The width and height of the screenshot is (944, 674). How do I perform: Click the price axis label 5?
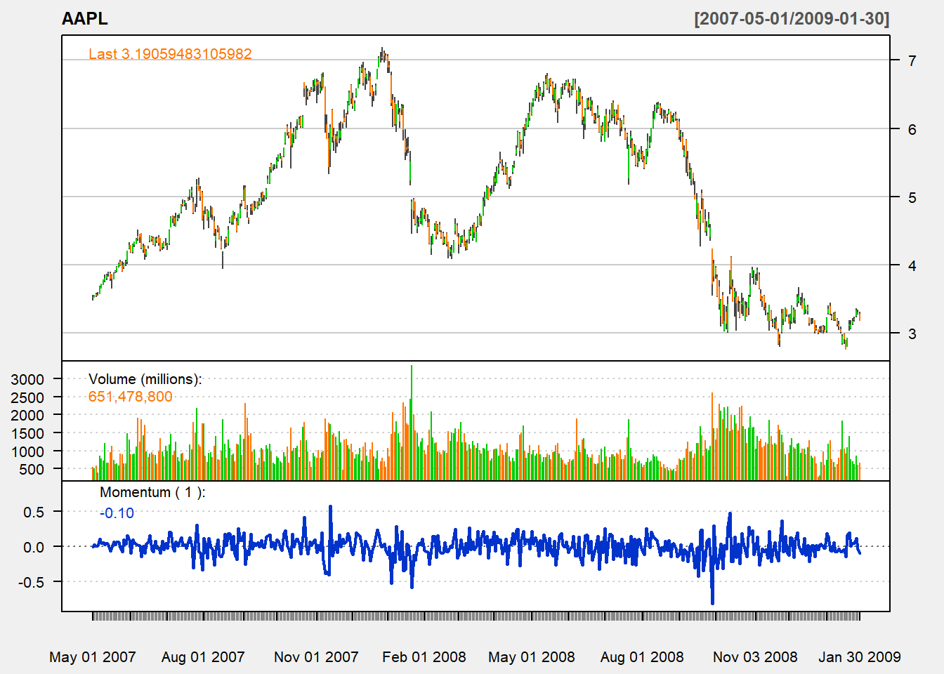point(912,198)
